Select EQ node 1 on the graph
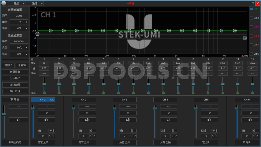Image resolution: width=261 pixels, height=147 pixels. click(51, 30)
